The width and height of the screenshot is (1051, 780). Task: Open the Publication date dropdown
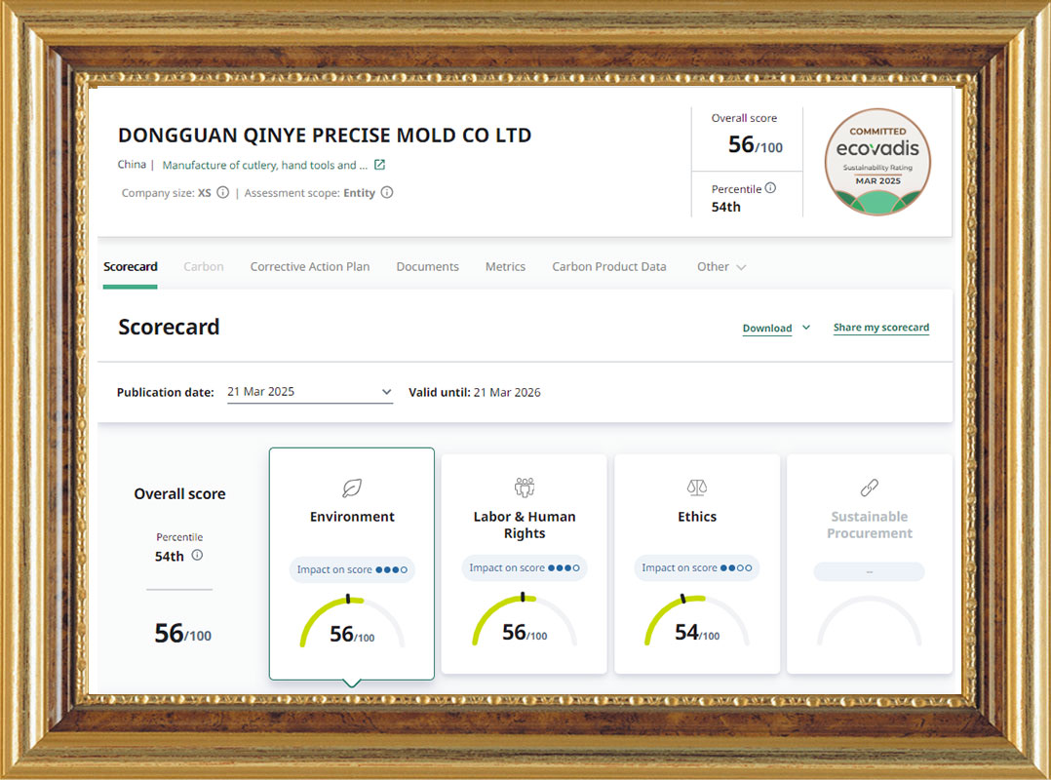pos(310,392)
